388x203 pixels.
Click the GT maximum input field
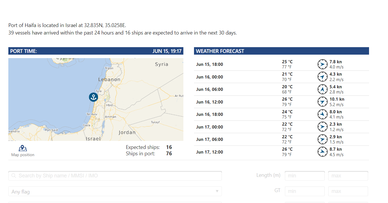tap(348, 191)
